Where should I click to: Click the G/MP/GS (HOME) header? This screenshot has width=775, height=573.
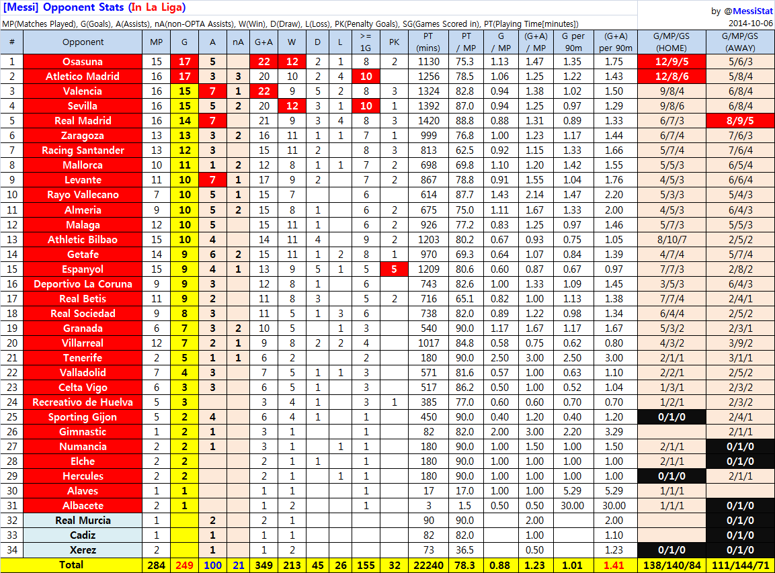pyautogui.click(x=671, y=42)
